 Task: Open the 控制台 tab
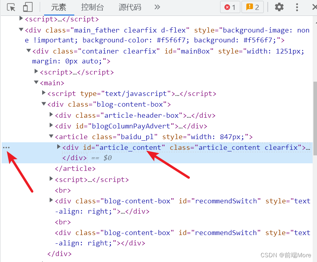coord(92,7)
